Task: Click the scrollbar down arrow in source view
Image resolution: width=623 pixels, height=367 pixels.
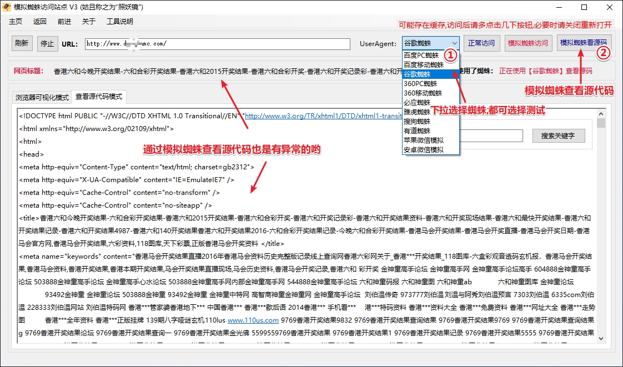Action: (601, 338)
